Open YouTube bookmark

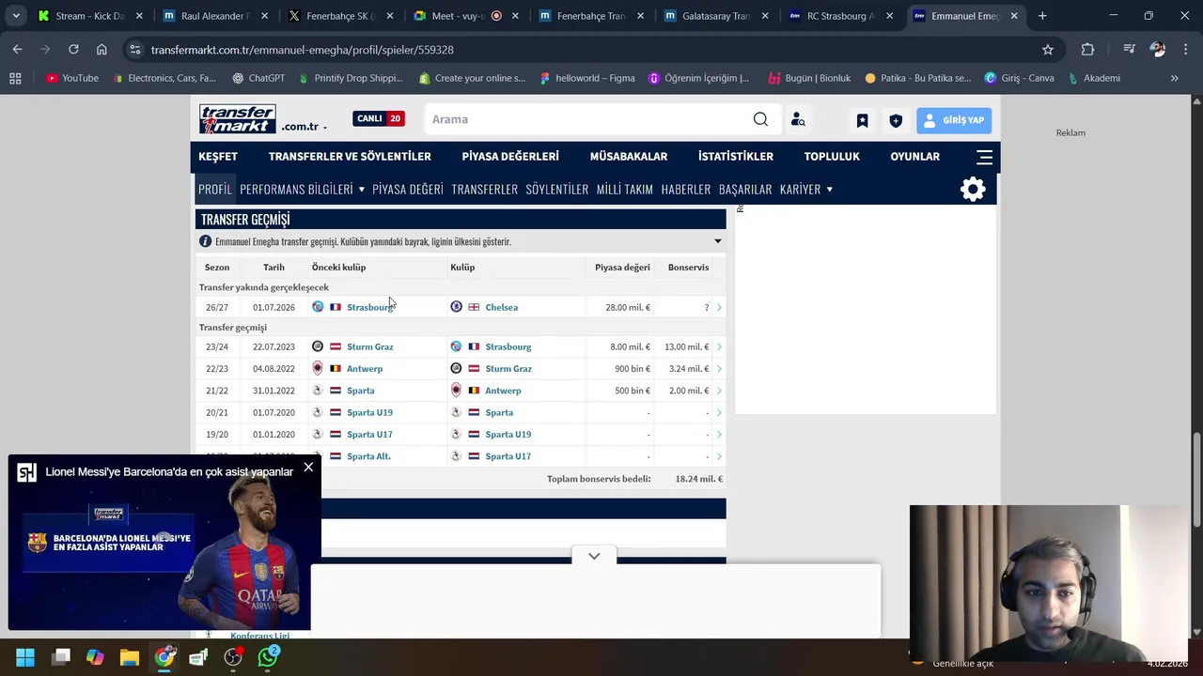72,78
